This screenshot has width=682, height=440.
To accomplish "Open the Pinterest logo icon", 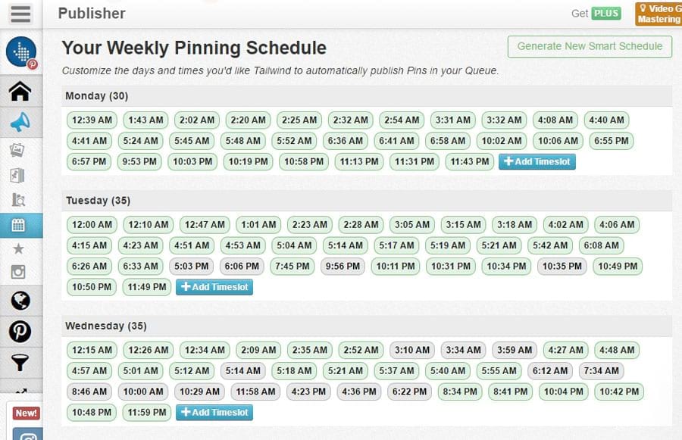I will point(20,331).
